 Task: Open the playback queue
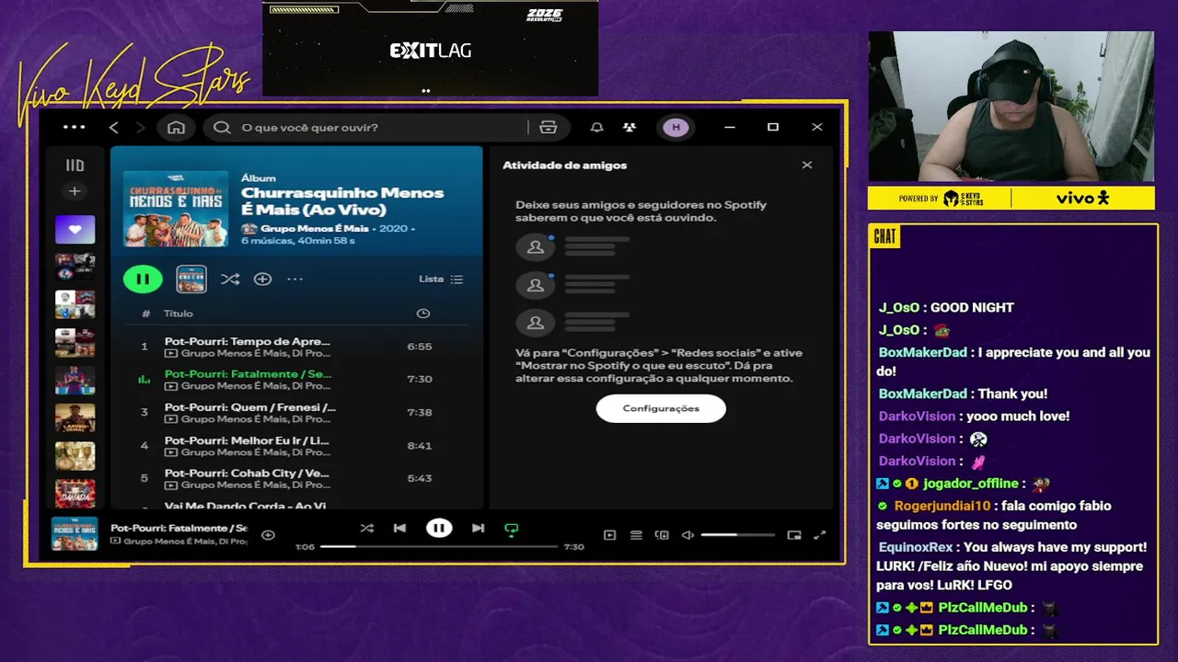(636, 534)
